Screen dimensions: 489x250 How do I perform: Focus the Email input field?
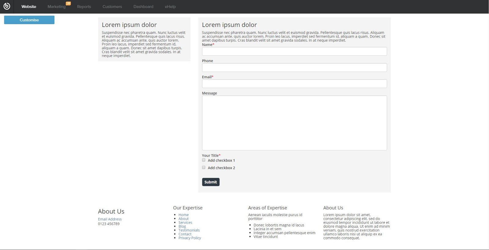tap(294, 84)
